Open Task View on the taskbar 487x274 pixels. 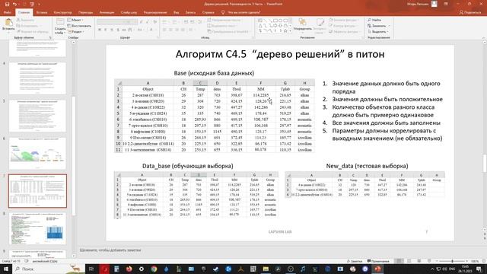(91, 269)
